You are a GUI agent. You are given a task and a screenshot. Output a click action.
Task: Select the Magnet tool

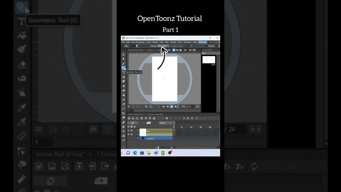pos(123,127)
